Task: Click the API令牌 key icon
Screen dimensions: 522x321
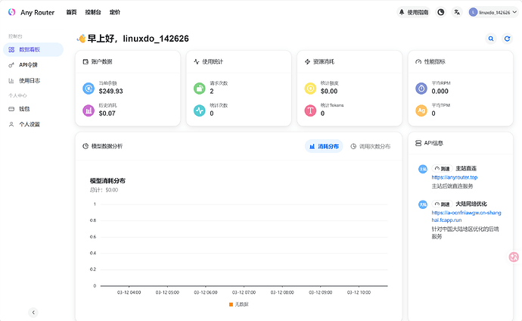Action: point(11,65)
